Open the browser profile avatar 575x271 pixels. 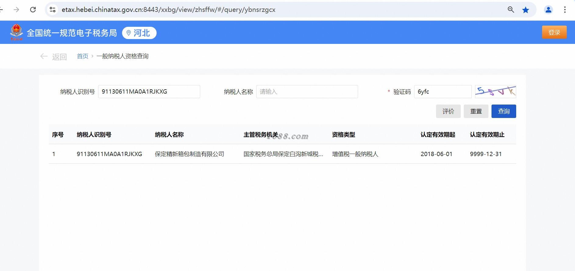click(x=548, y=10)
